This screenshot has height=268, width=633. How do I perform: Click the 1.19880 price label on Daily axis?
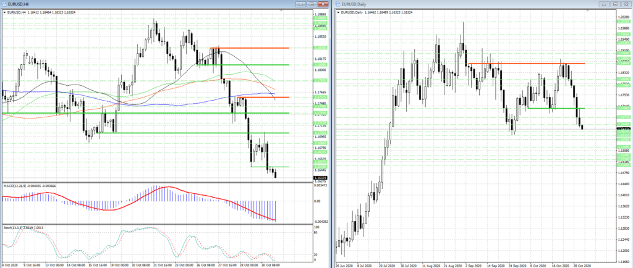pos(624,27)
